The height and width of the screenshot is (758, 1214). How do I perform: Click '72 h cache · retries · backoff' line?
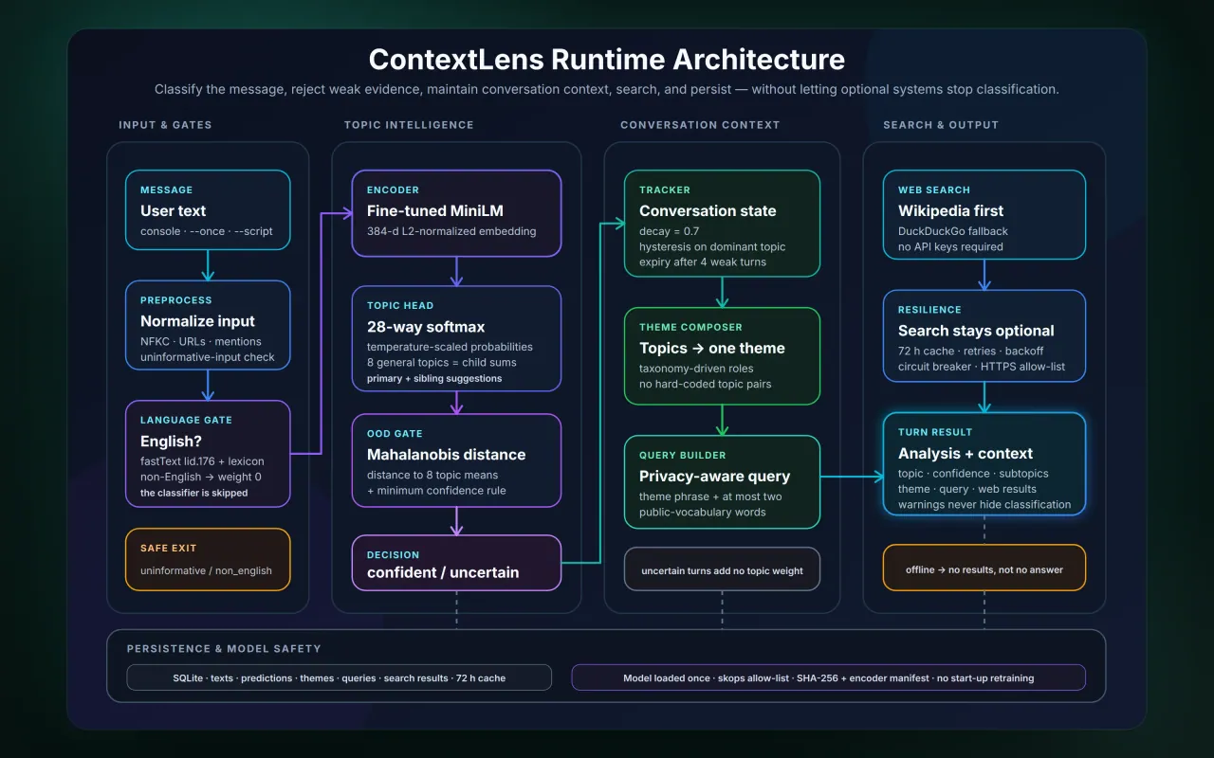972,351
